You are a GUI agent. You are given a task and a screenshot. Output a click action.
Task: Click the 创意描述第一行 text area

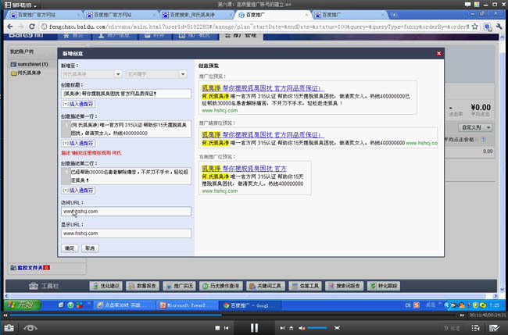coord(126,129)
